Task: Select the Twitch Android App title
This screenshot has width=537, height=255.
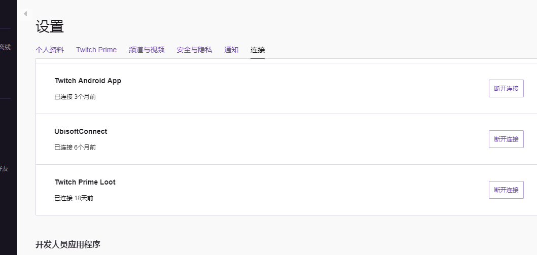Action: click(88, 81)
